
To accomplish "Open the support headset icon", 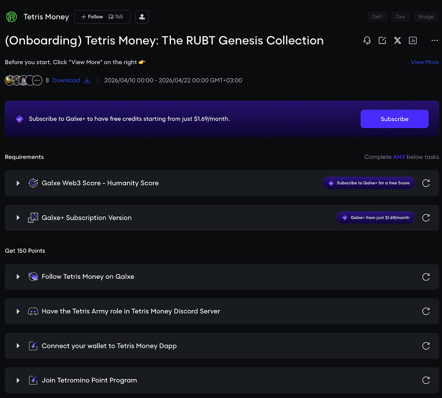I will point(367,41).
